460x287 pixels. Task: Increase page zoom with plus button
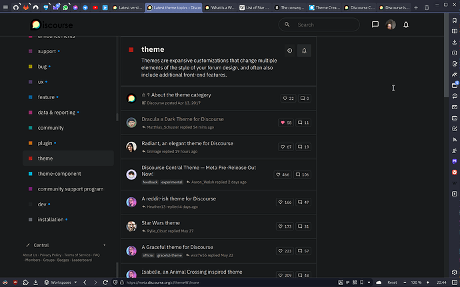tap(428, 282)
